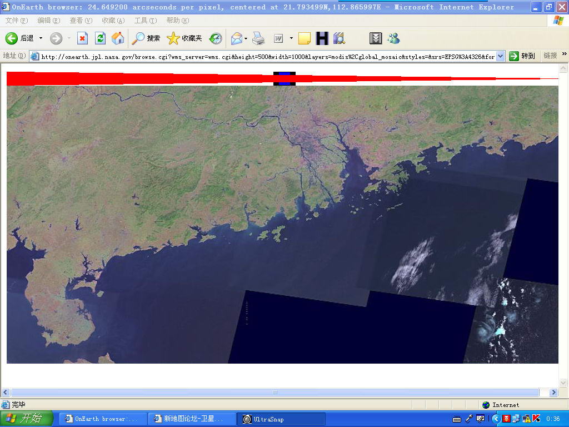Open the 文件 (File) menu
Image resolution: width=569 pixels, height=427 pixels.
[x=17, y=21]
